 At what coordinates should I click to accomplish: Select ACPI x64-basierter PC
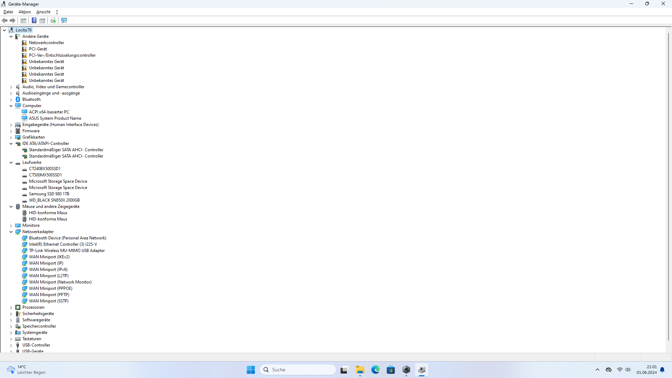point(49,112)
